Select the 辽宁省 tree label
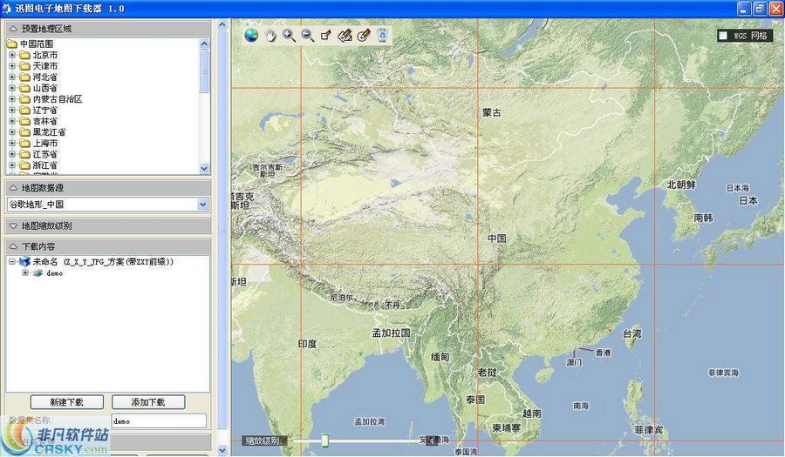The width and height of the screenshot is (785, 457). point(45,111)
